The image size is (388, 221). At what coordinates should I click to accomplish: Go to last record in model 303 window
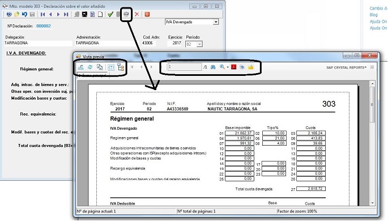click(66, 14)
